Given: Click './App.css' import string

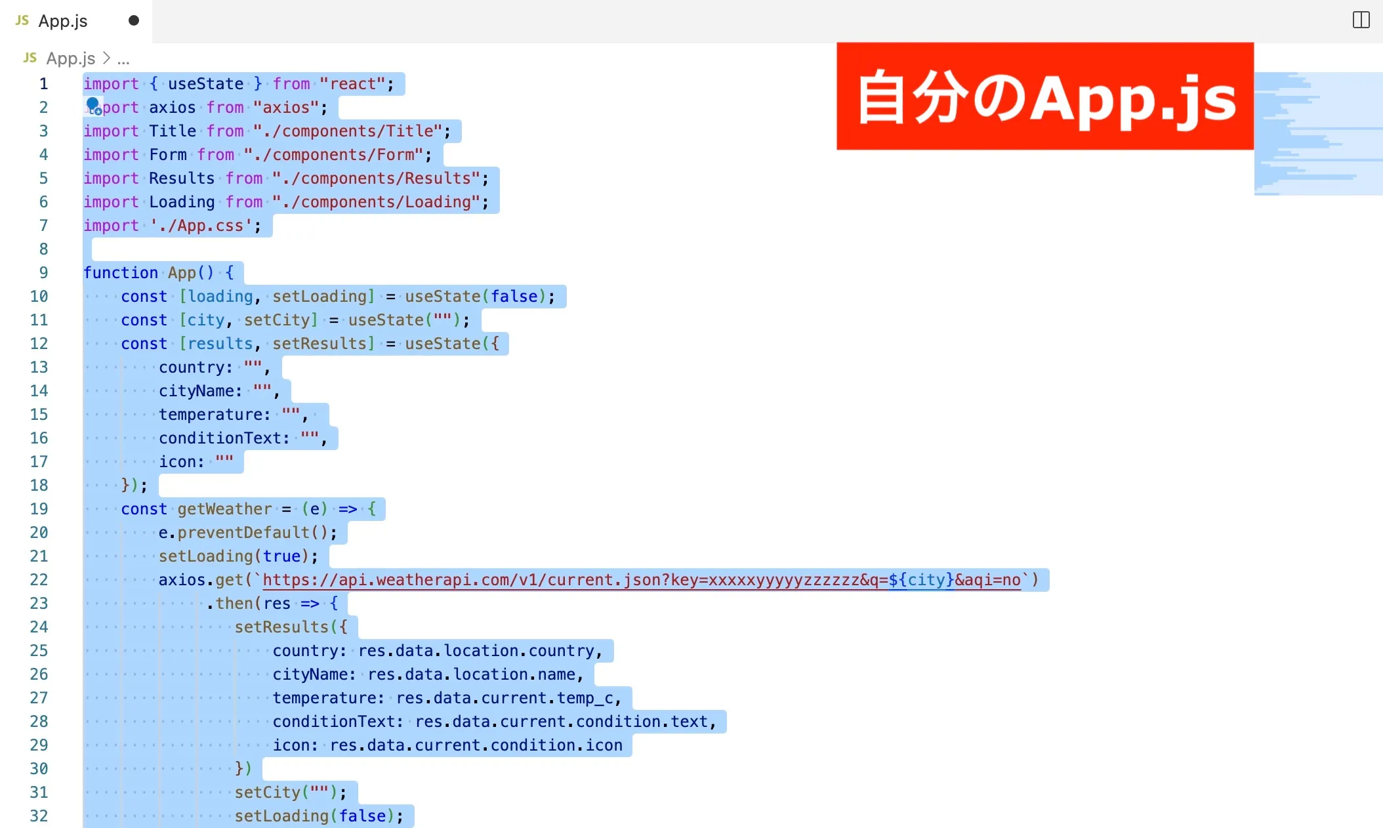Looking at the screenshot, I should [x=201, y=226].
